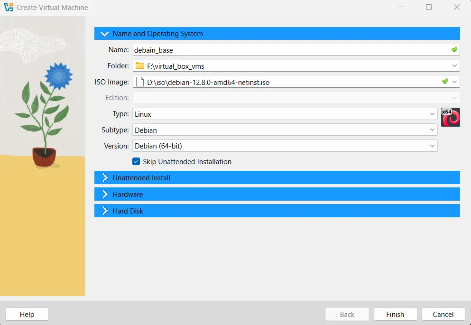Open the Type dropdown showing Linux
The image size is (471, 325).
click(285, 114)
